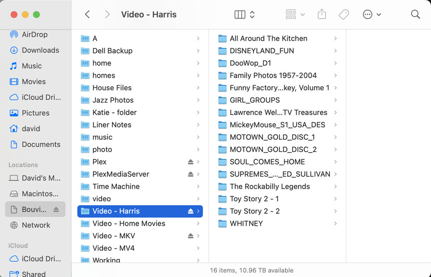Viewport: 431px width, 277px height.
Task: Open Funny Factory...key, Volume 1 folder
Action: point(278,87)
